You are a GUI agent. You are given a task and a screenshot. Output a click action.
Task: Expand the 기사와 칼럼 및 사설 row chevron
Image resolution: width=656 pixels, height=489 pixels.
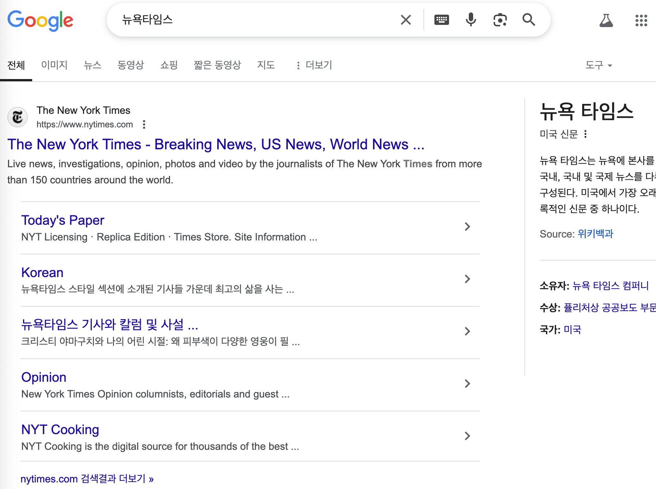467,331
